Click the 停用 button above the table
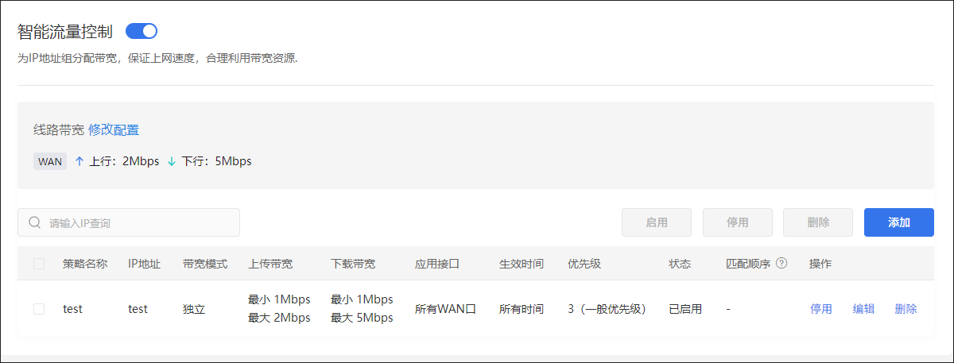Screen dimensions: 954x363 tap(737, 222)
